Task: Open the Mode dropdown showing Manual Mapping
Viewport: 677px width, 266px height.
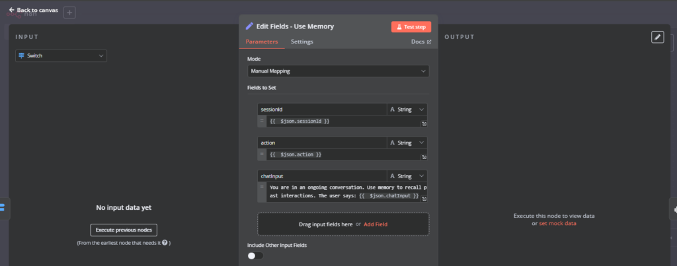Action: (338, 71)
